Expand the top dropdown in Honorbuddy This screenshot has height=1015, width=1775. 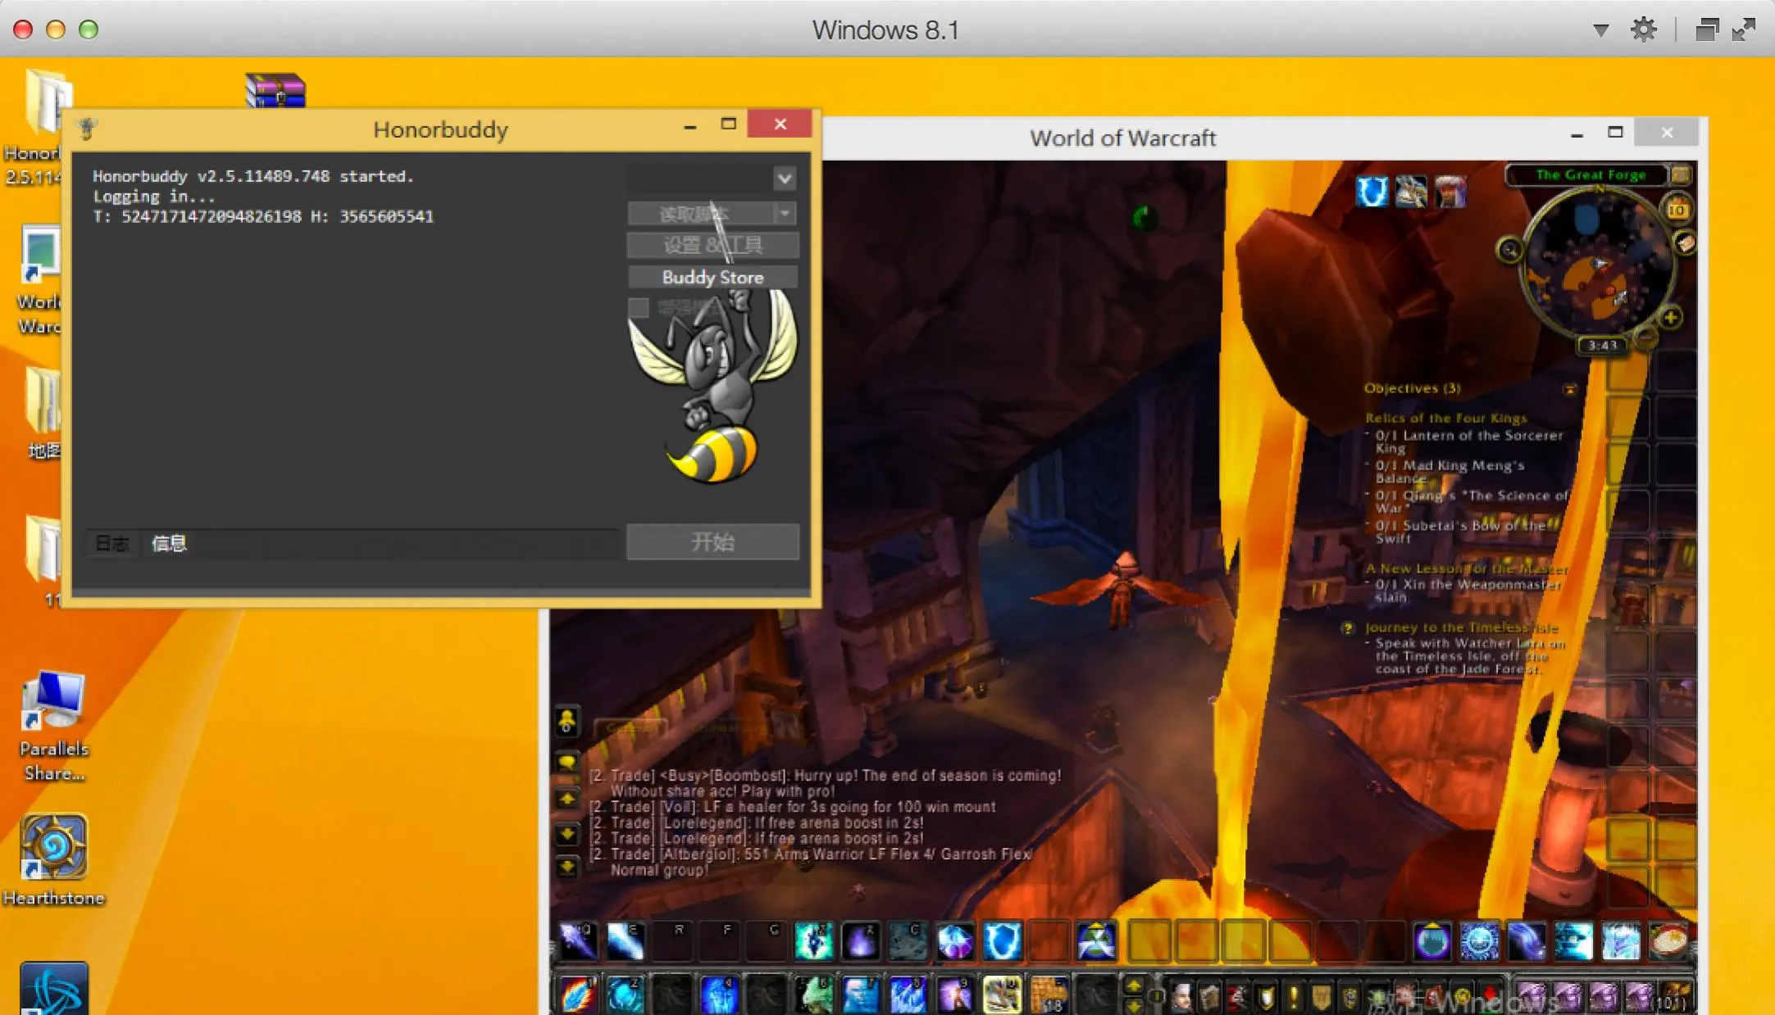coord(785,178)
